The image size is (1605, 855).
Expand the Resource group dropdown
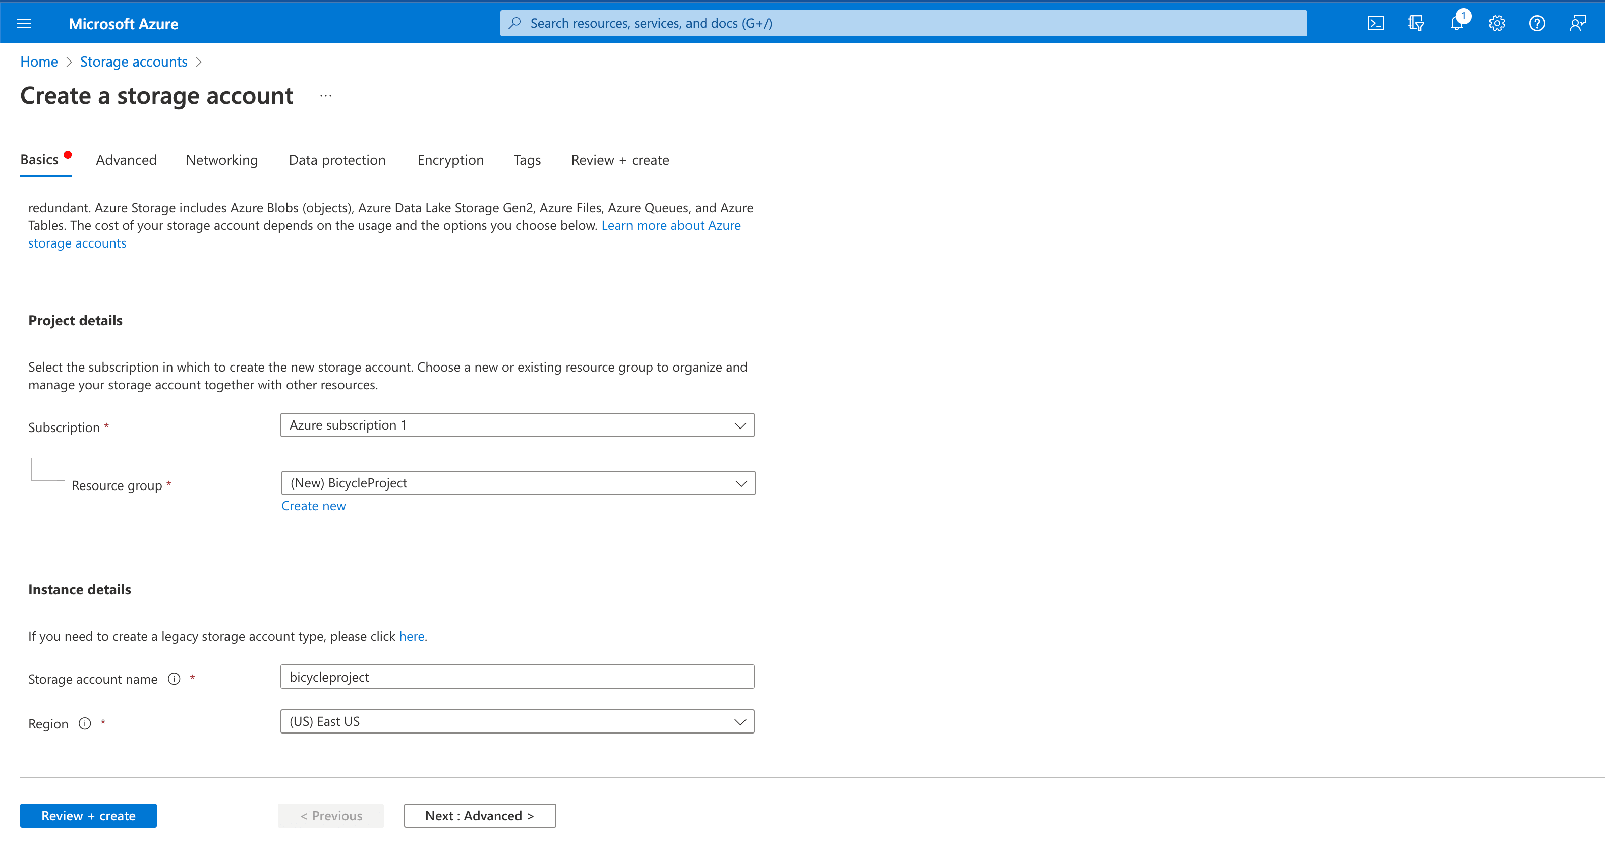click(518, 483)
